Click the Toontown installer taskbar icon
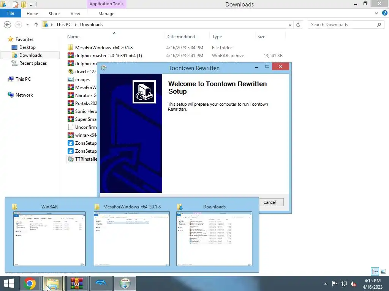This screenshot has width=389, height=291. click(125, 283)
